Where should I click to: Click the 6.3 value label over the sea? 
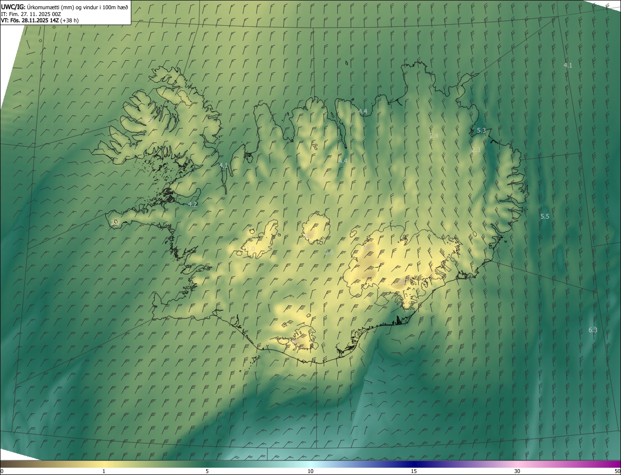593,330
